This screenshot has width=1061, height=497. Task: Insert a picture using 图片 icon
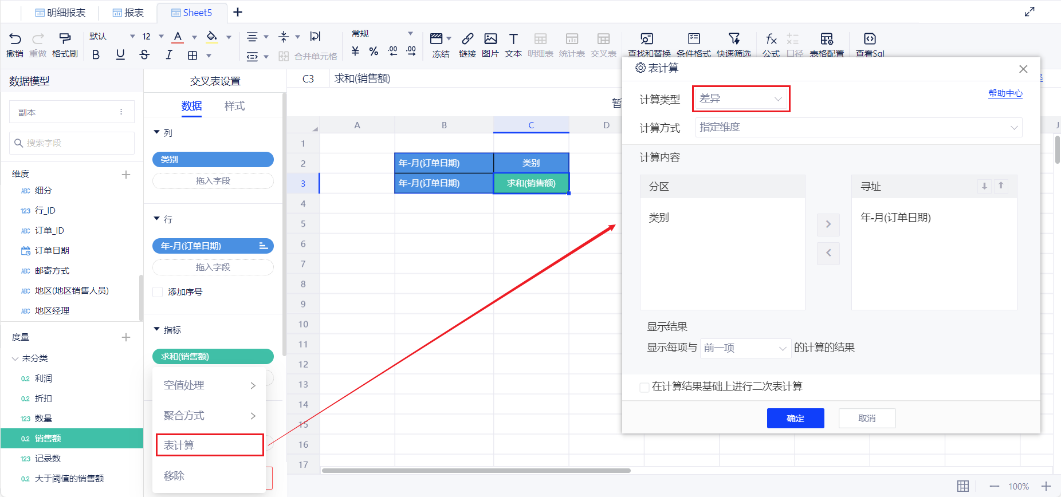tap(490, 39)
